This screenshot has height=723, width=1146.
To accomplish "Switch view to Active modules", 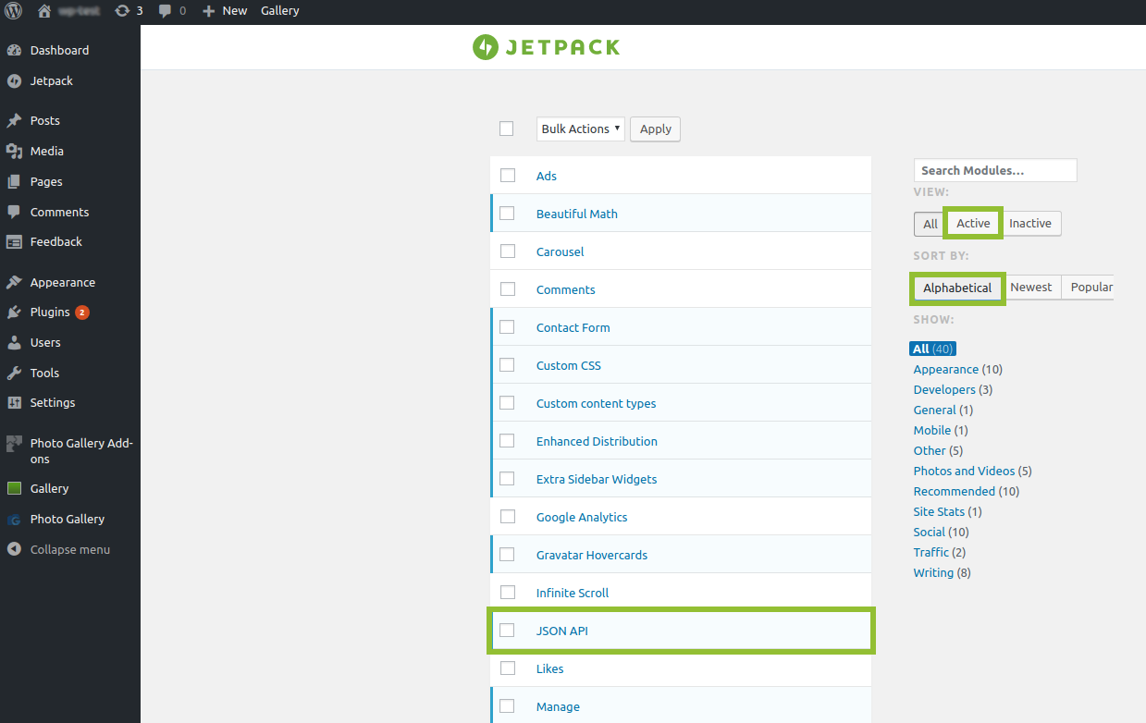I will [x=973, y=223].
